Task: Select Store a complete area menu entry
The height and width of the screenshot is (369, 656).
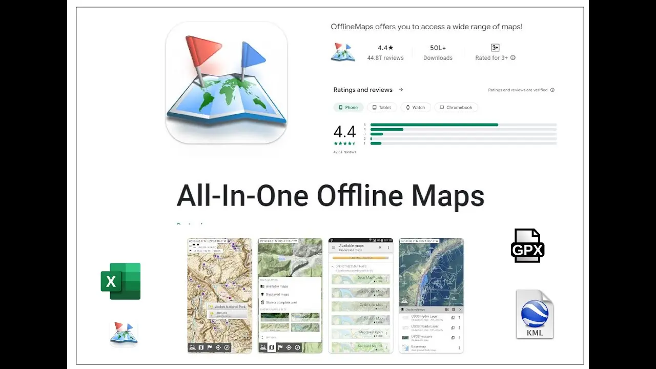Action: point(279,303)
